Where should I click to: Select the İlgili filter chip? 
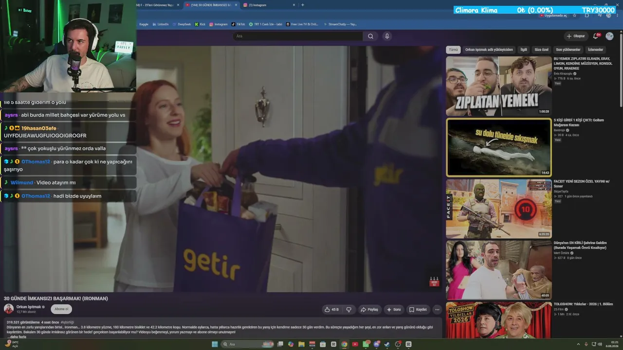pos(524,50)
